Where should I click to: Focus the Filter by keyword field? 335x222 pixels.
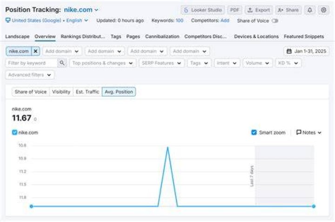(32, 63)
